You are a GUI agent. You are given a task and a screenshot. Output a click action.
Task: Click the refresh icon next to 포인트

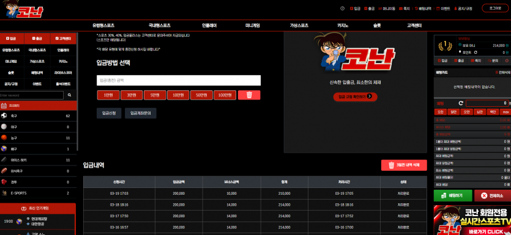tap(476, 52)
